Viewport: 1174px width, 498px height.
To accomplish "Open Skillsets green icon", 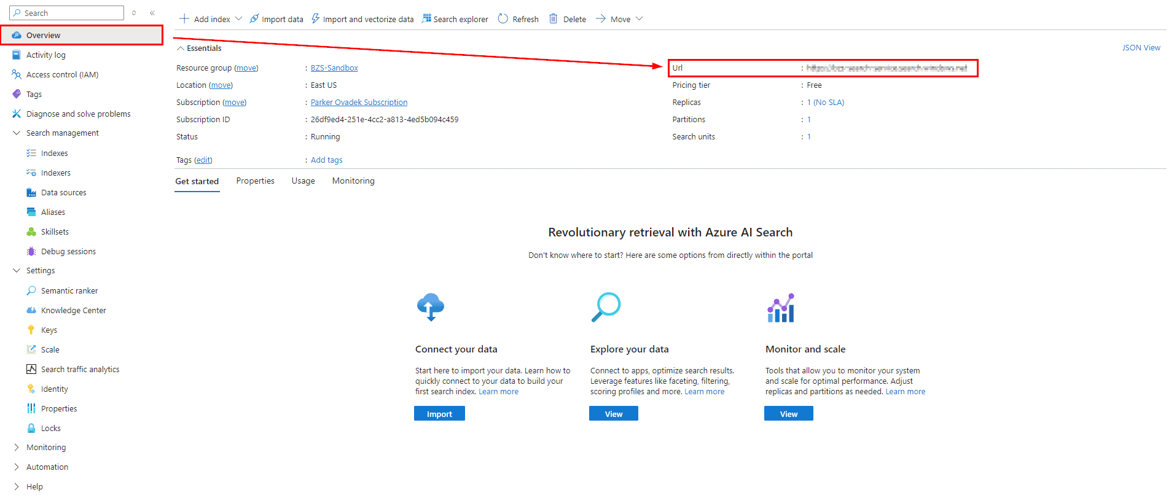I will pyautogui.click(x=31, y=231).
